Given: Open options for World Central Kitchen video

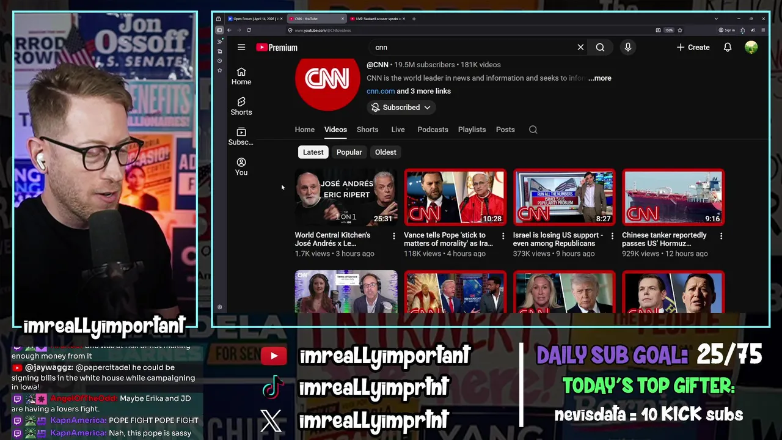Looking at the screenshot, I should [394, 236].
